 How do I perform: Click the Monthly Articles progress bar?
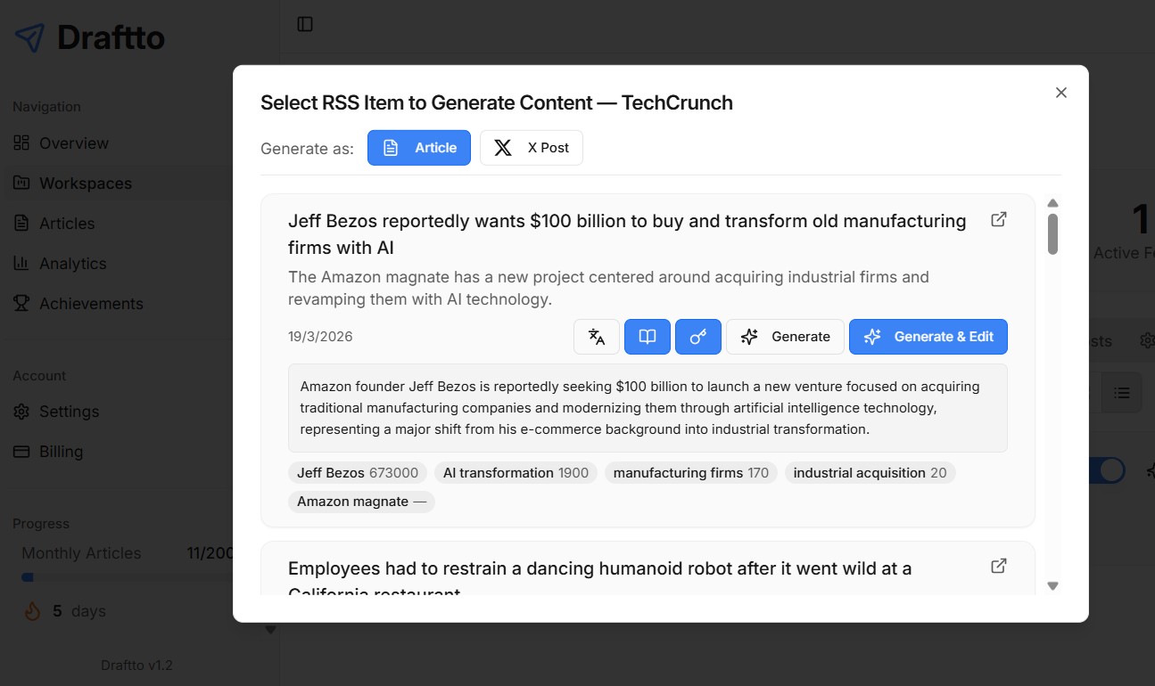tap(127, 577)
